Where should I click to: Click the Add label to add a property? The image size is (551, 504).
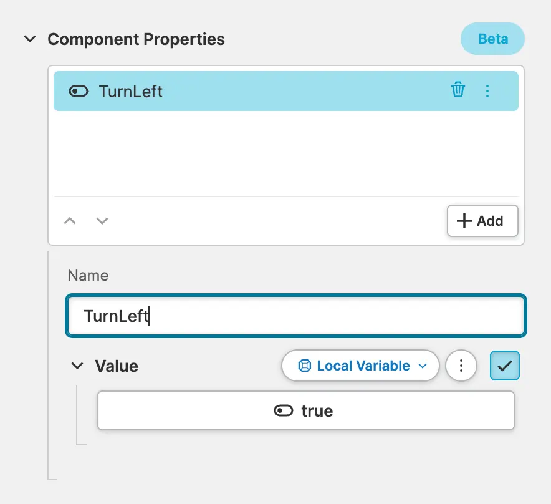pos(490,221)
